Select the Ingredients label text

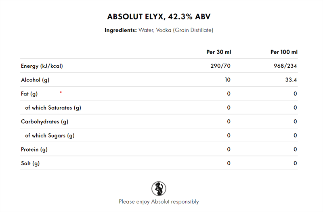(120, 30)
